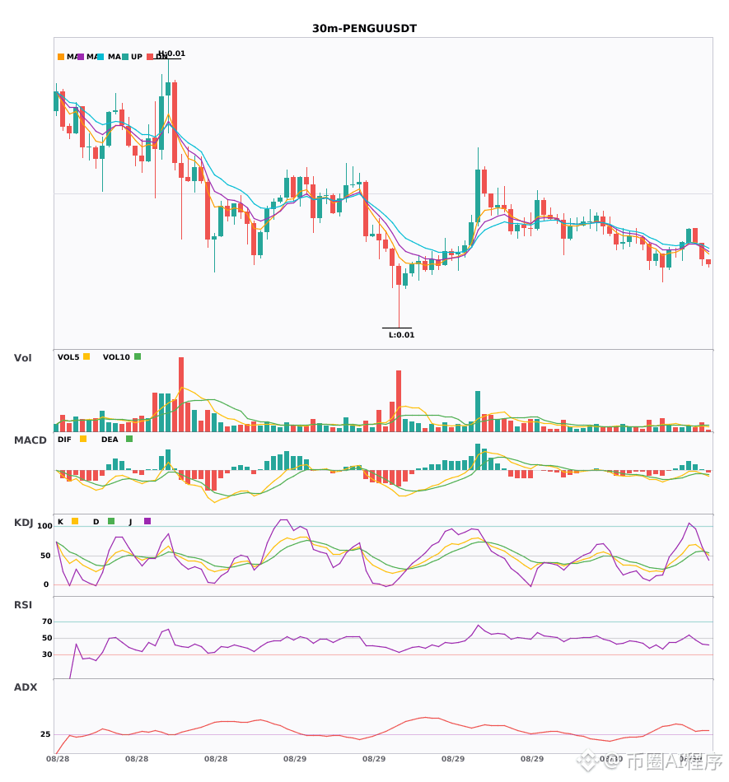Click the Vol panel label

[22, 357]
